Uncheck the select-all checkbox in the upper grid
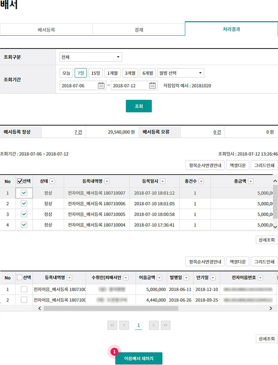The image size is (278, 365). (x=20, y=181)
